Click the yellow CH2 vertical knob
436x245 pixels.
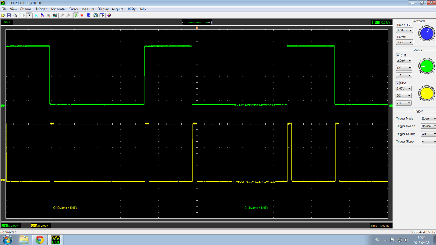tap(427, 93)
